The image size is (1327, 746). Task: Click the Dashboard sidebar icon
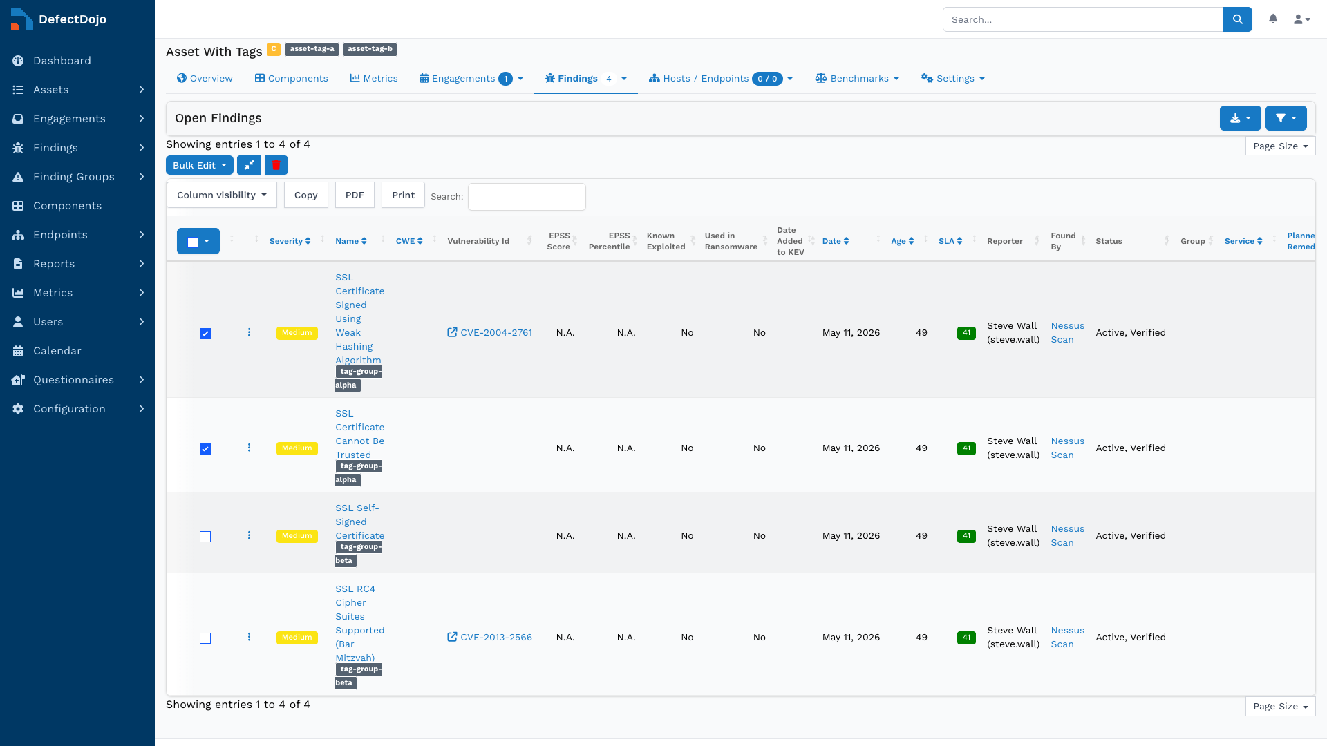18,61
